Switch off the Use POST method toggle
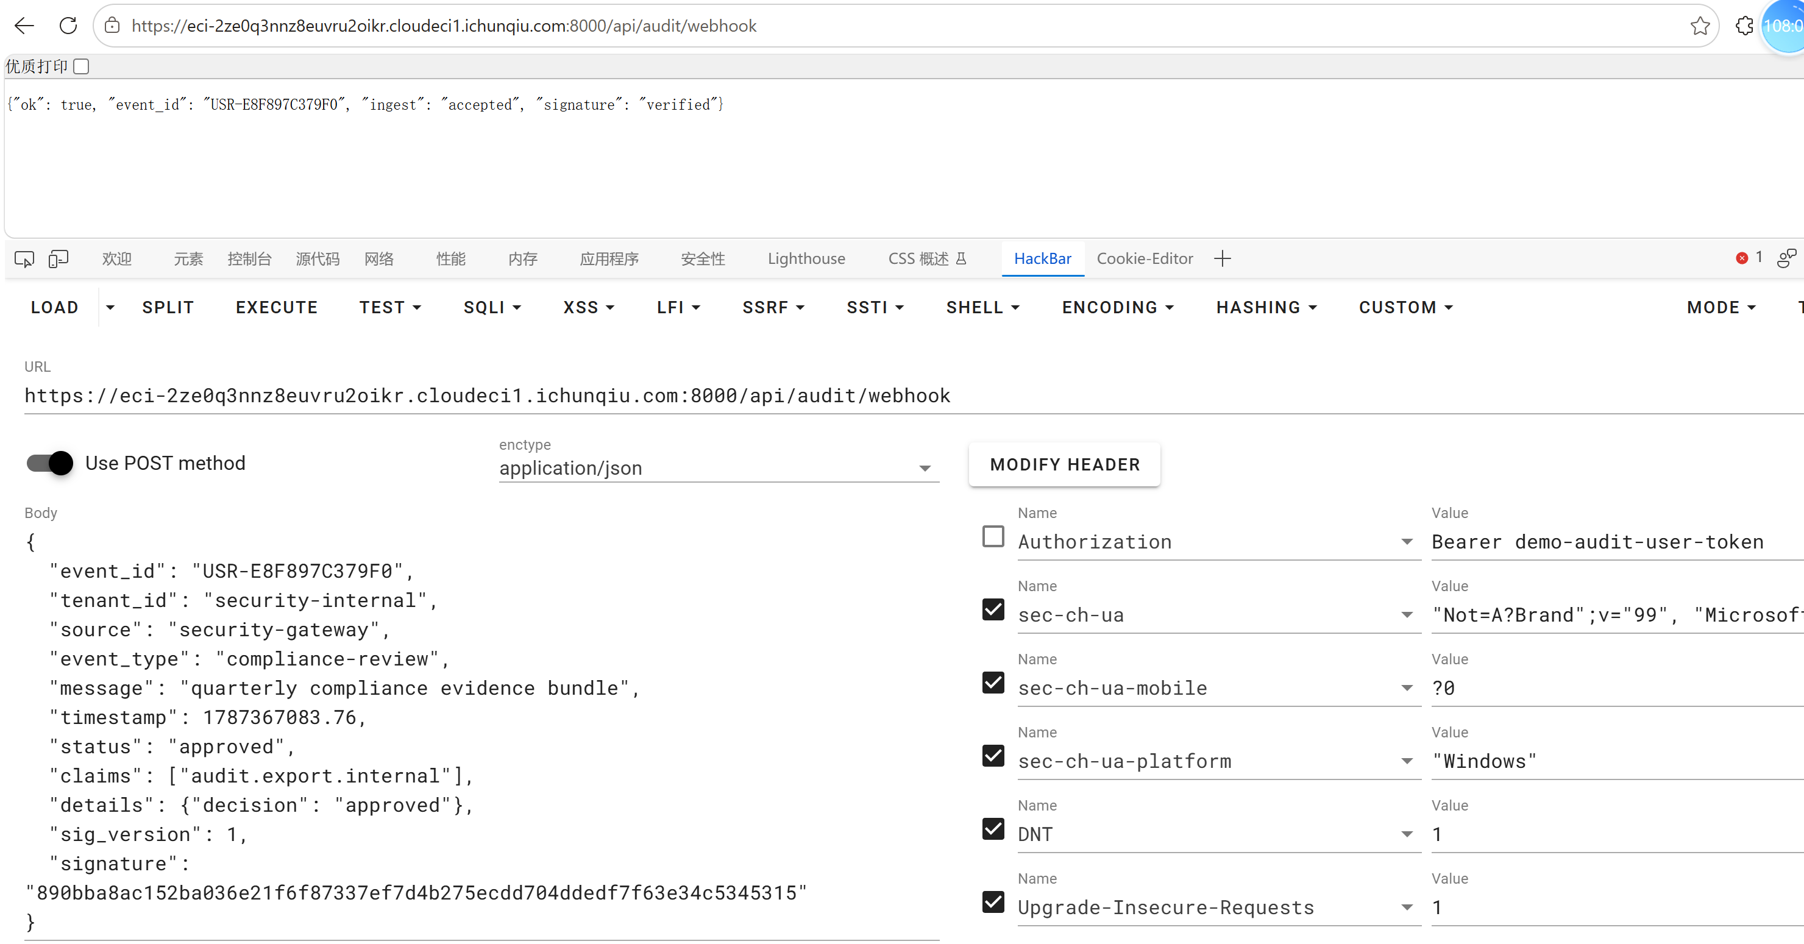Viewport: 1804px width, 944px height. click(x=50, y=463)
